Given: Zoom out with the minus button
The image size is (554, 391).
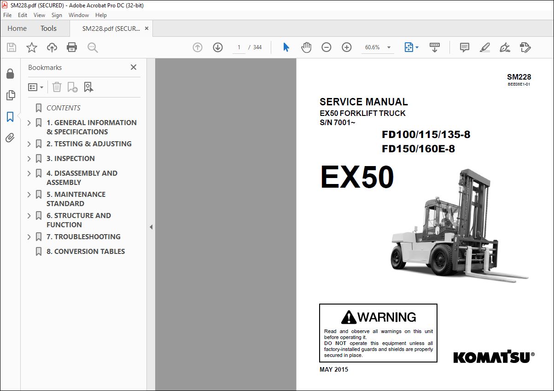Looking at the screenshot, I should [327, 47].
